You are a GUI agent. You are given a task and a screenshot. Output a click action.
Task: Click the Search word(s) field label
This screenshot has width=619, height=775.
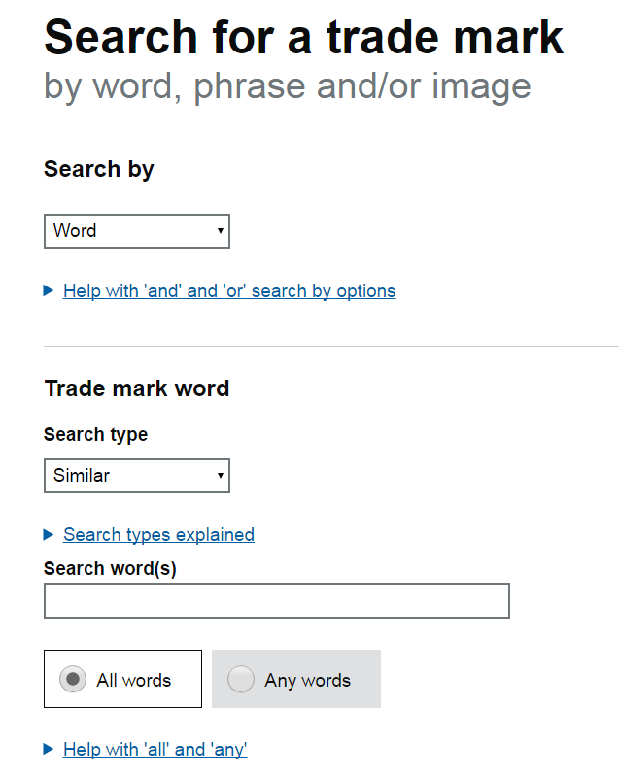(x=110, y=568)
